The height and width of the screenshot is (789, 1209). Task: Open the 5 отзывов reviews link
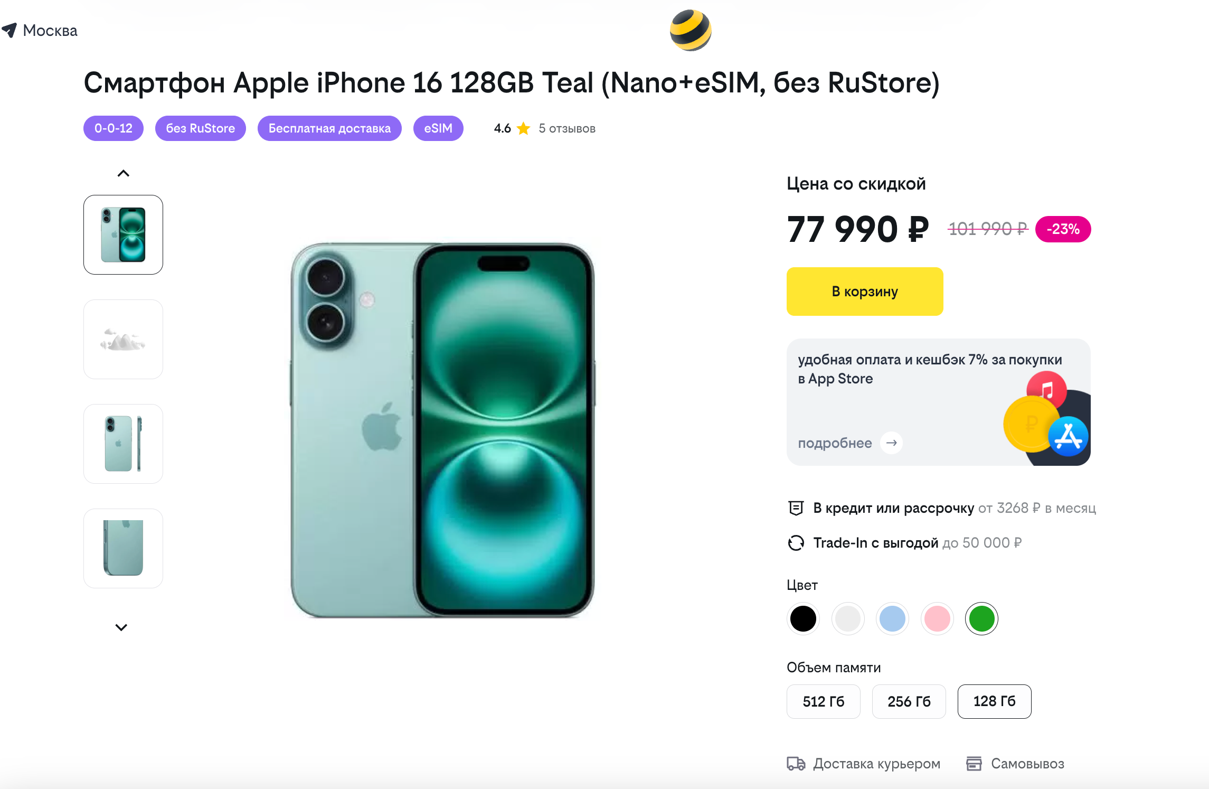pyautogui.click(x=566, y=128)
